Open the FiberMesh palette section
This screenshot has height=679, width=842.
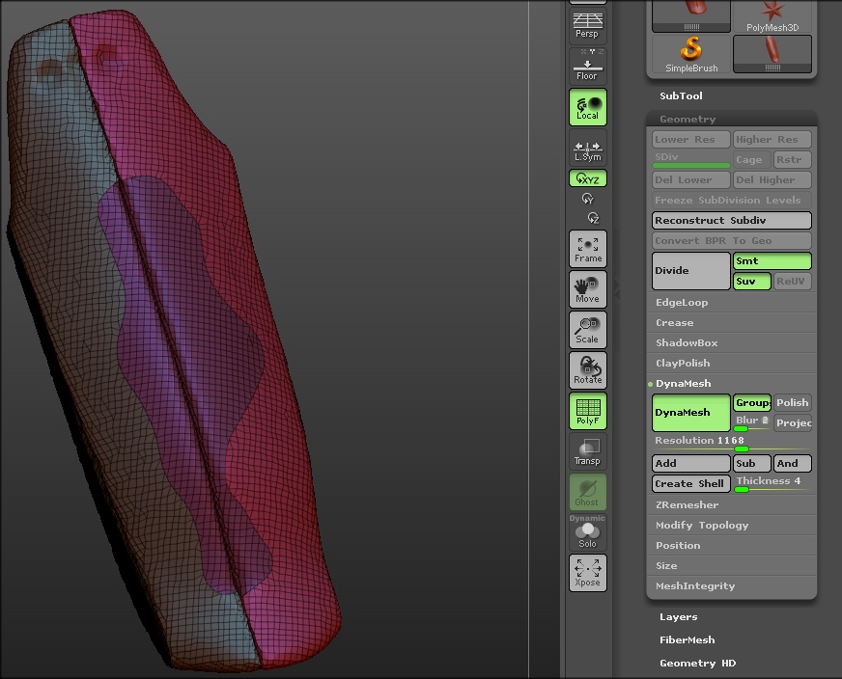(x=687, y=640)
